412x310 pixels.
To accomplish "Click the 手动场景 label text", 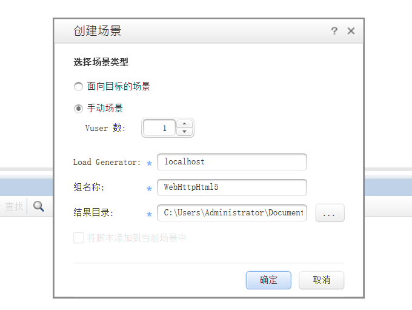I will pyautogui.click(x=105, y=108).
